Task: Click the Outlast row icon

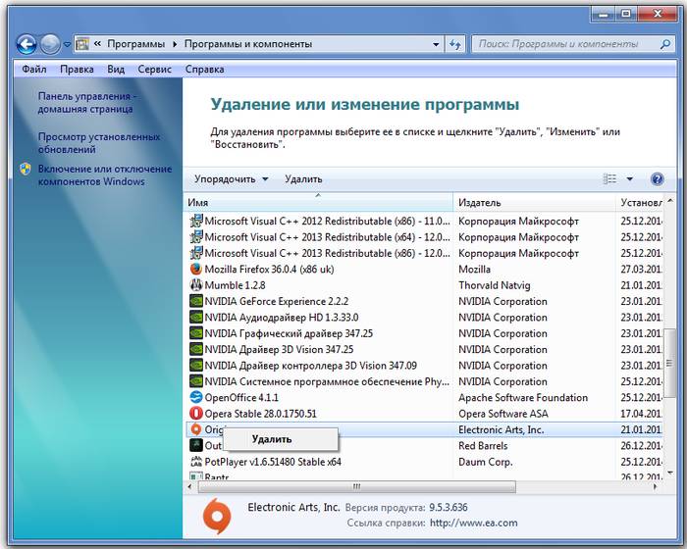Action: (x=196, y=445)
